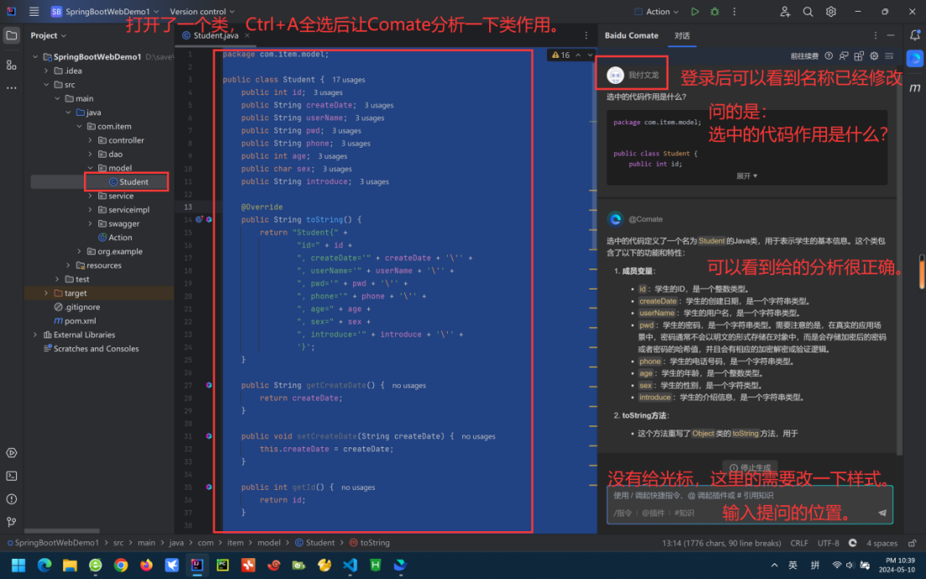
Task: Open the 16 warnings inspection widget
Action: tap(561, 55)
